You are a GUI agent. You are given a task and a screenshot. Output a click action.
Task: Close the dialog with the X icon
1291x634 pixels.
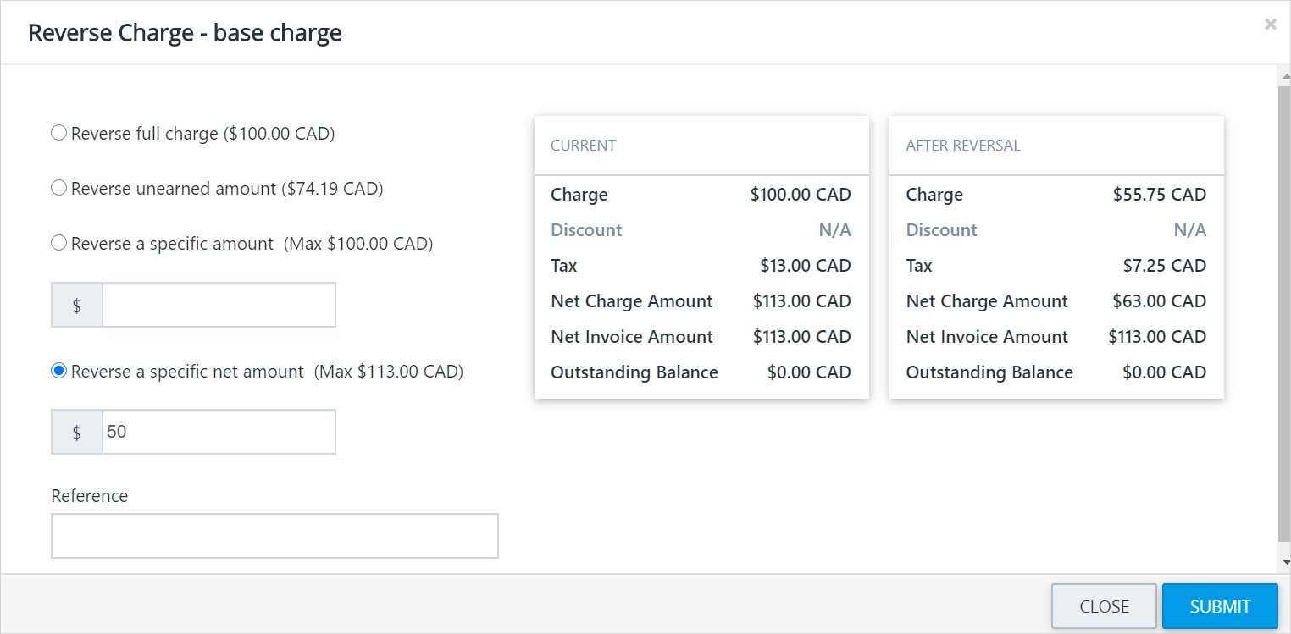coord(1270,25)
